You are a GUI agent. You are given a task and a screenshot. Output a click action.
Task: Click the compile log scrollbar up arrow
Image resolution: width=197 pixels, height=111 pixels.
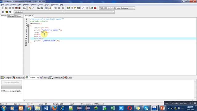195,81
